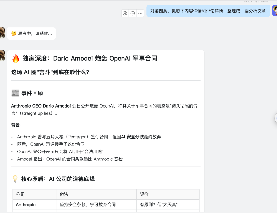
Task: Click the lightbulb emoji beside 核心矛盾
Action: pos(15,179)
